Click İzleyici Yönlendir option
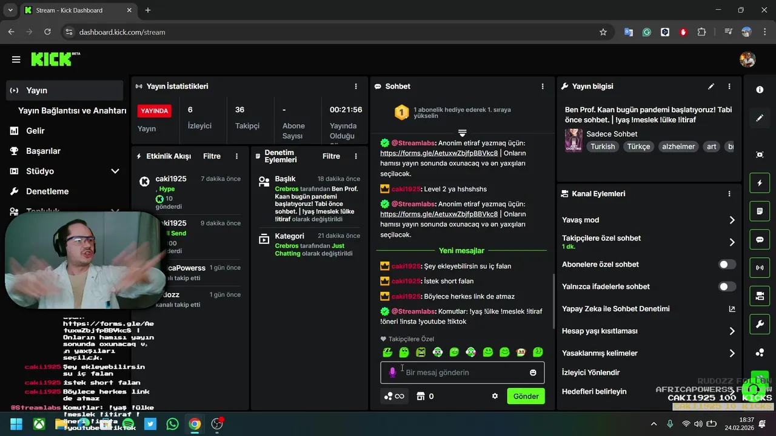The image size is (776, 436). tap(590, 372)
